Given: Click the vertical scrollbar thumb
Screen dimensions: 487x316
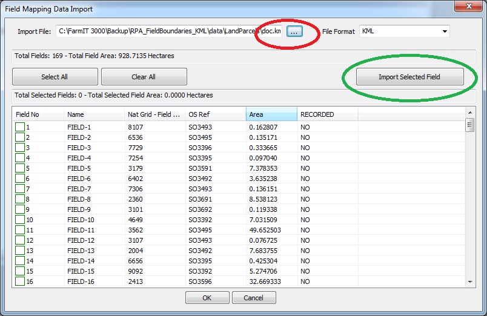Looking at the screenshot, I should (470, 125).
